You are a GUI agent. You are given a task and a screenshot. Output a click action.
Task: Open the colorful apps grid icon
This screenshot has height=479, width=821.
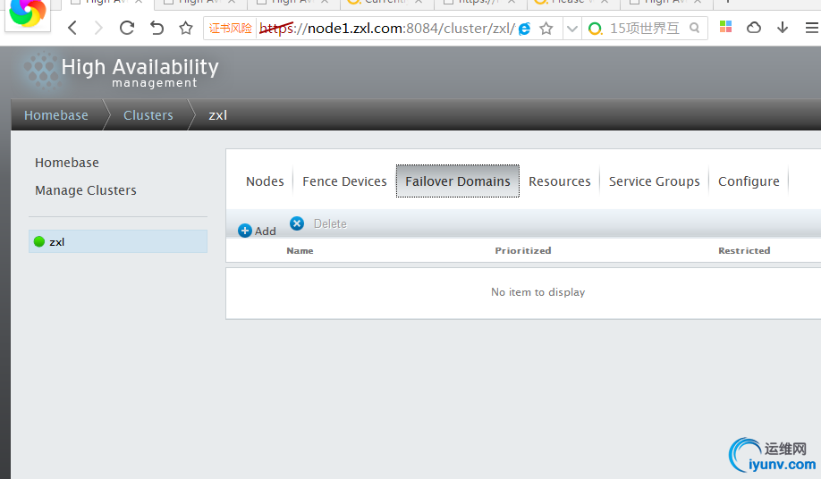(725, 27)
